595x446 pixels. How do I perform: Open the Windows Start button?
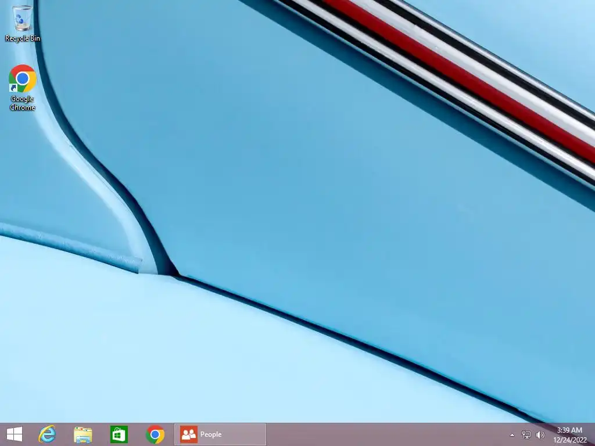click(x=15, y=434)
